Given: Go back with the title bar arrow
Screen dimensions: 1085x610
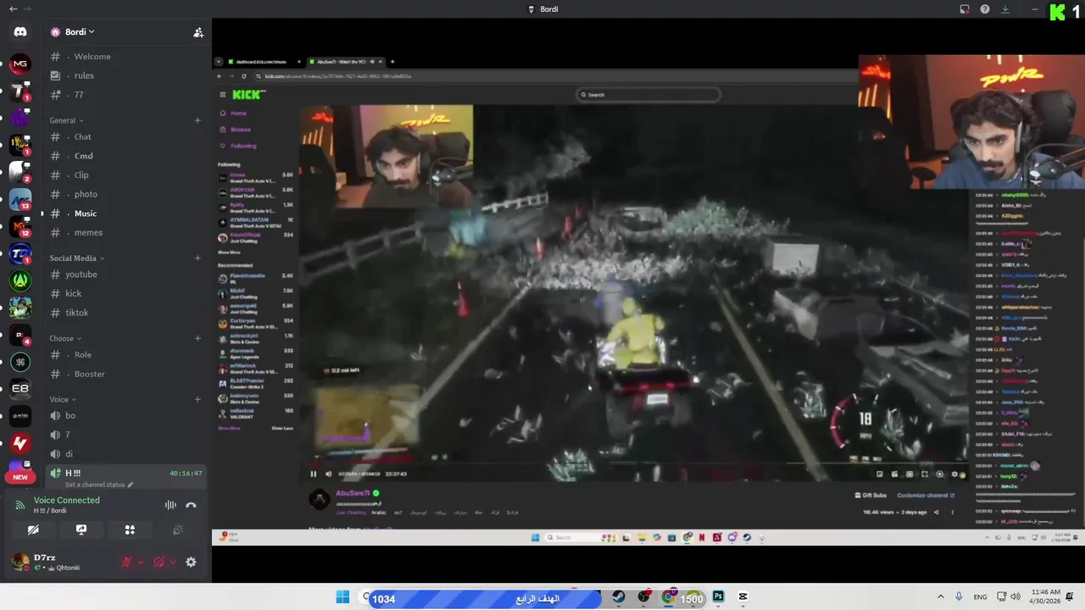Looking at the screenshot, I should pos(13,8).
